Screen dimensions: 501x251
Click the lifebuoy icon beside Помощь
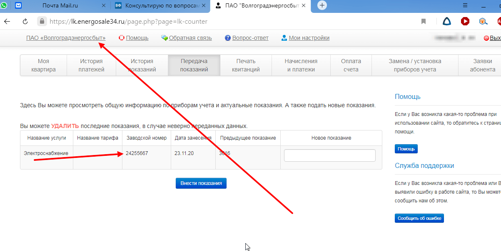[x=122, y=38]
